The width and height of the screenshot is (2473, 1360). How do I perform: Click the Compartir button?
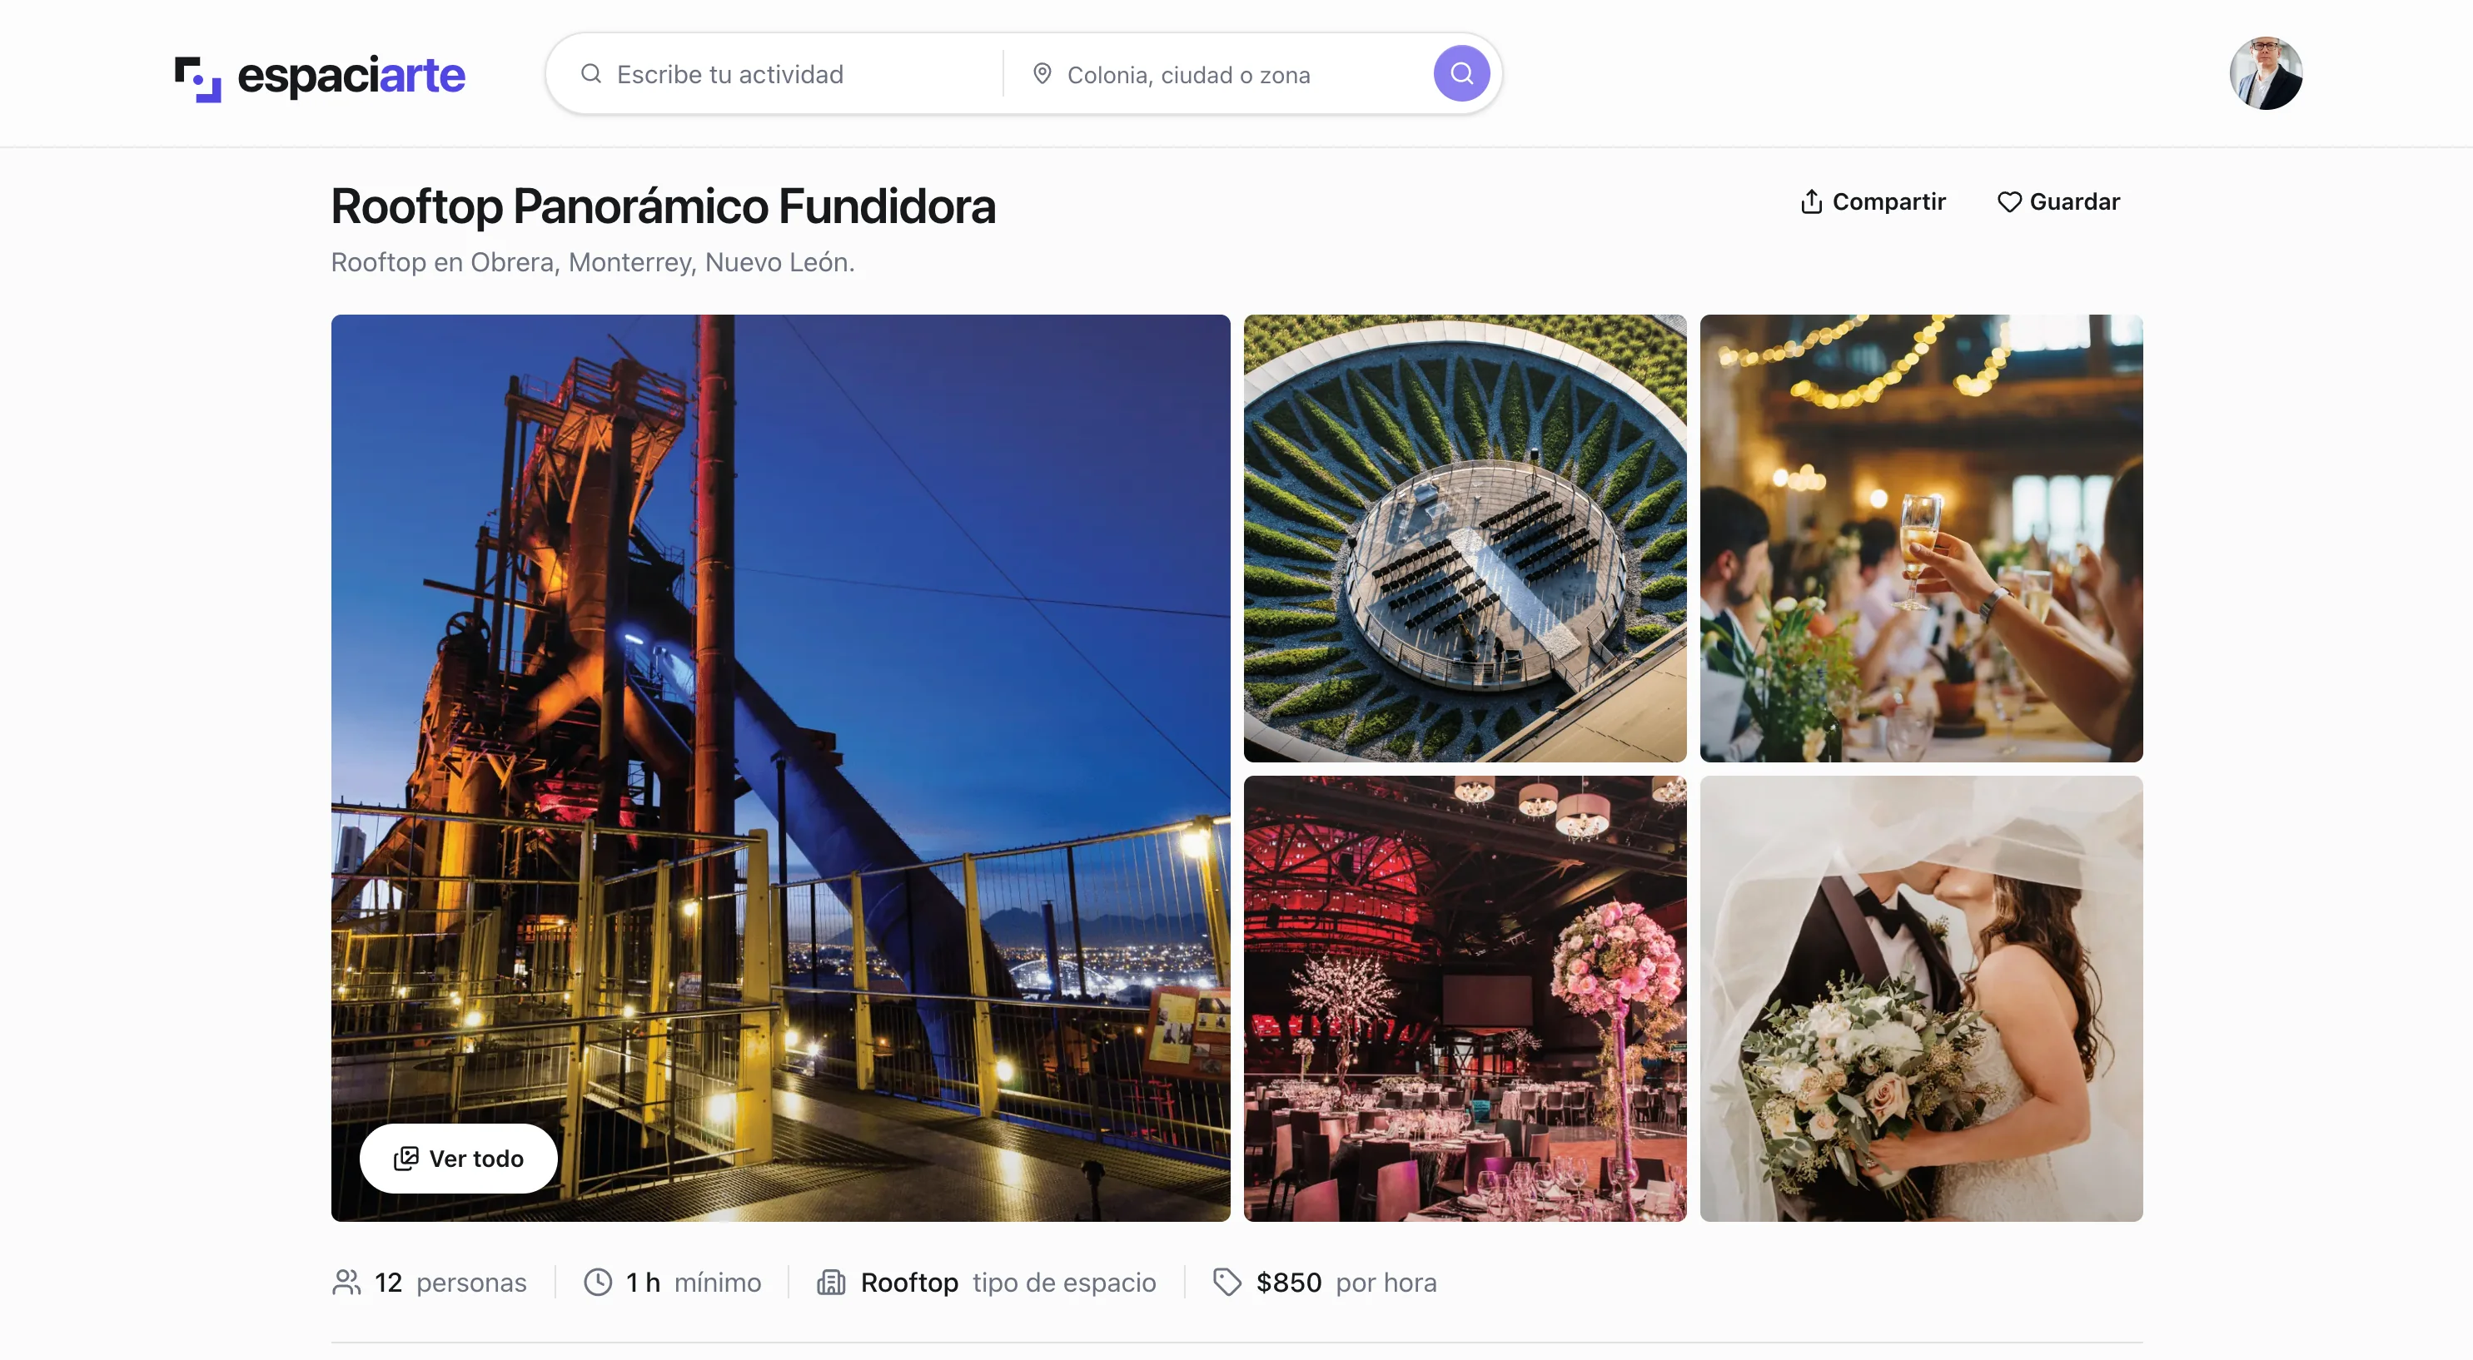point(1872,201)
